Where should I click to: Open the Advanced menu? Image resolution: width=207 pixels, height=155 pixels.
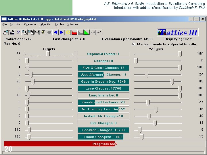click(x=73, y=24)
